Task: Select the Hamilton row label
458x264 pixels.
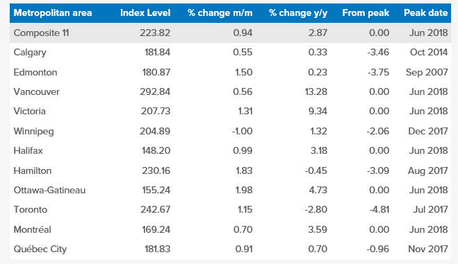Action: [x=33, y=170]
